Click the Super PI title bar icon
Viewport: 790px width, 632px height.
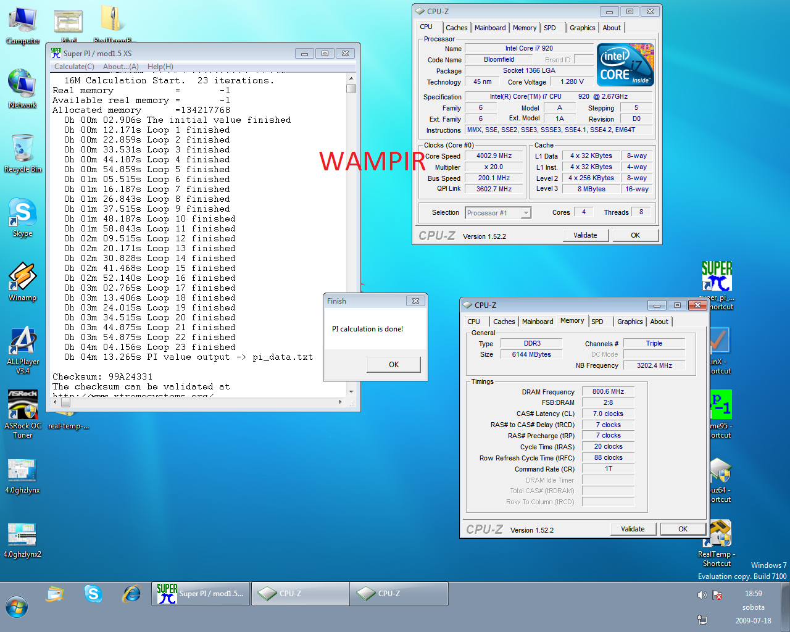point(56,53)
